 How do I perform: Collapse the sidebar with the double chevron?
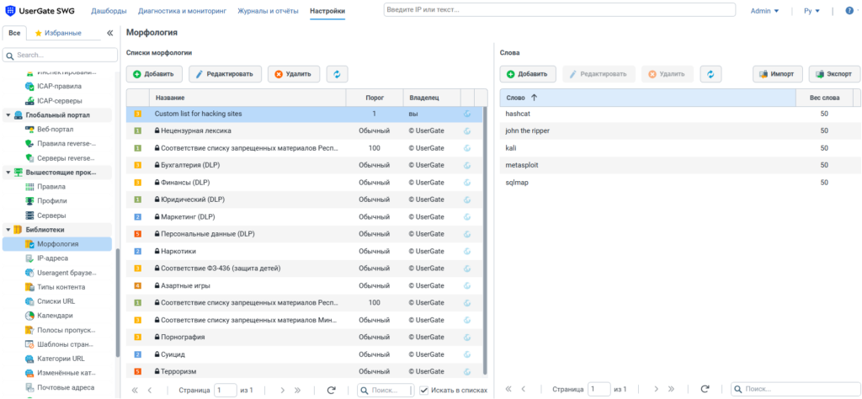click(x=109, y=33)
